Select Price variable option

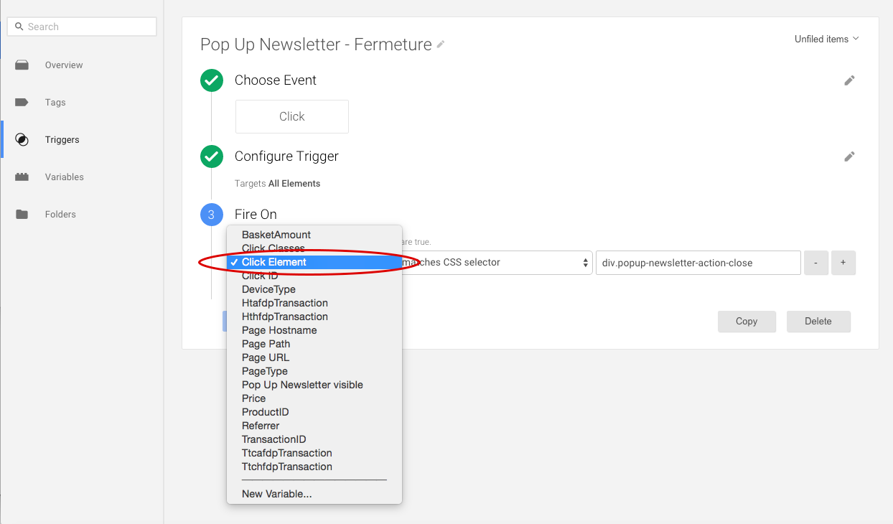(314, 398)
